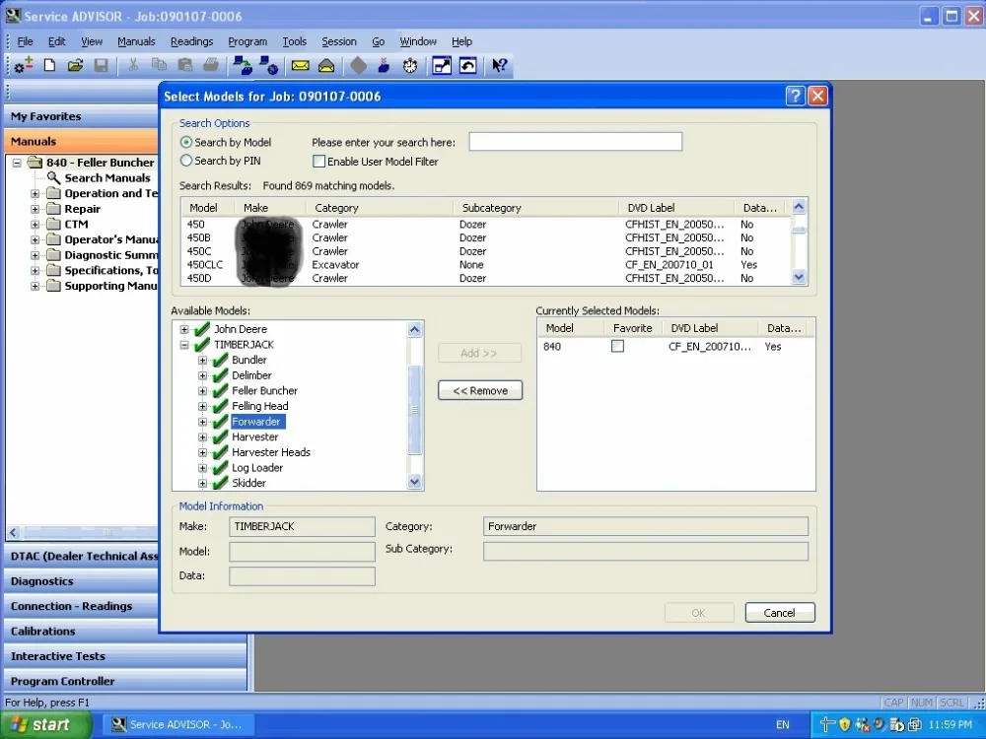Click the context help arrow-question icon
Viewport: 986px width, 739px height.
[499, 66]
